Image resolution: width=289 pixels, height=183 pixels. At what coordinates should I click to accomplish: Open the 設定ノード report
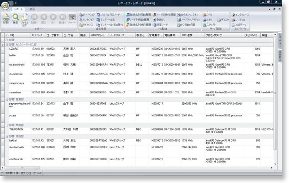click(x=160, y=25)
